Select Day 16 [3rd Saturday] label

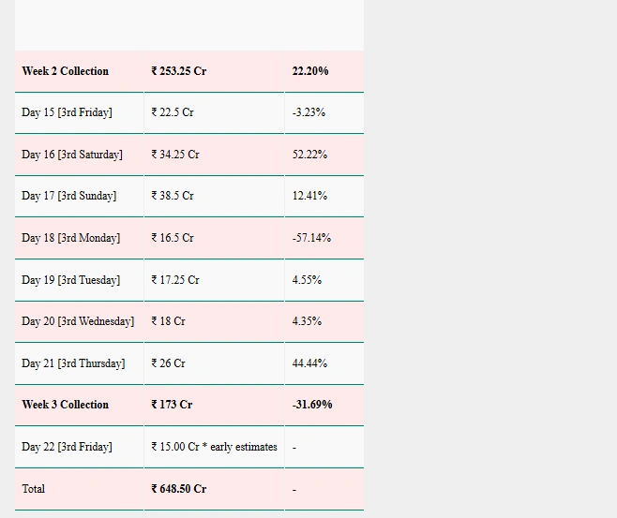point(72,155)
